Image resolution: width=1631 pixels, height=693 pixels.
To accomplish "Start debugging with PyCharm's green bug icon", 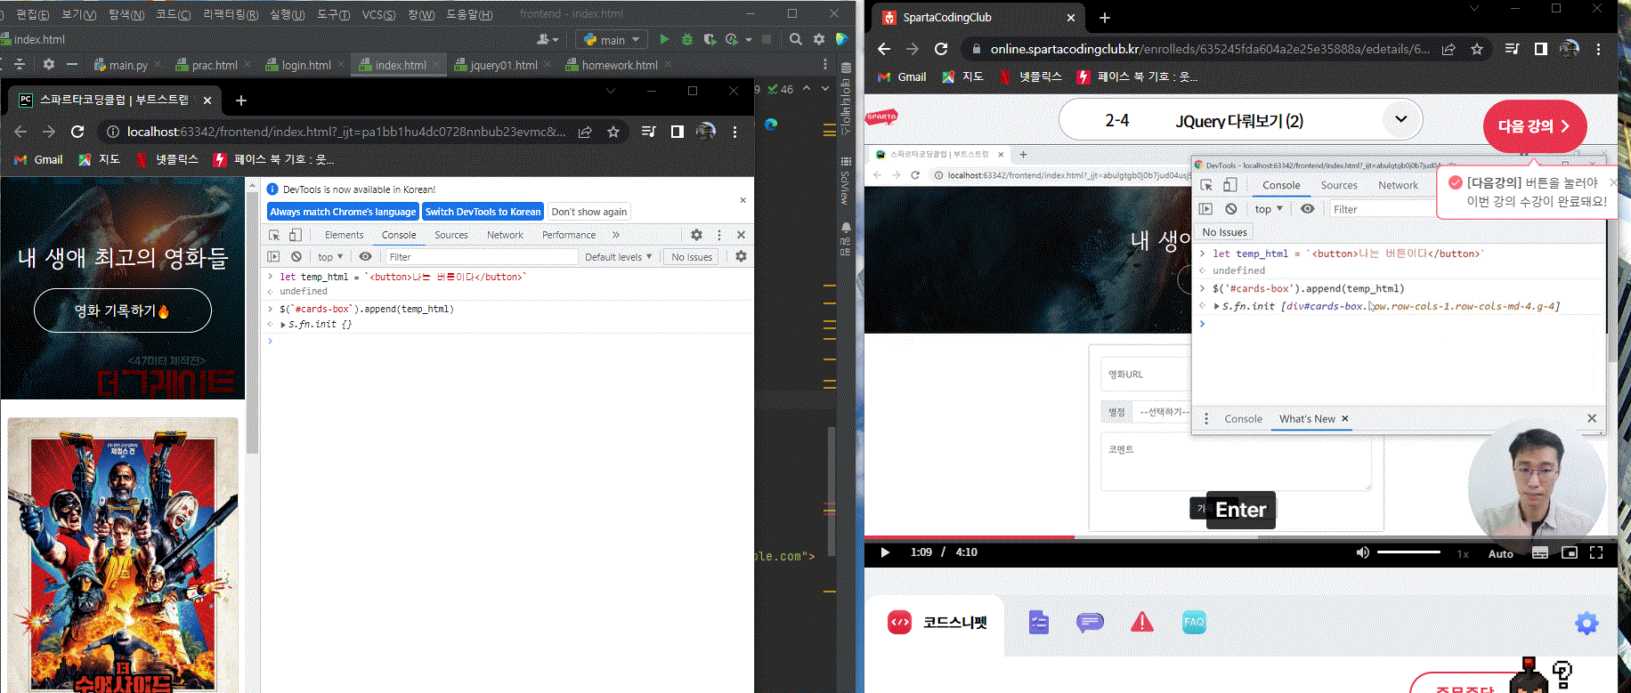I will 686,39.
